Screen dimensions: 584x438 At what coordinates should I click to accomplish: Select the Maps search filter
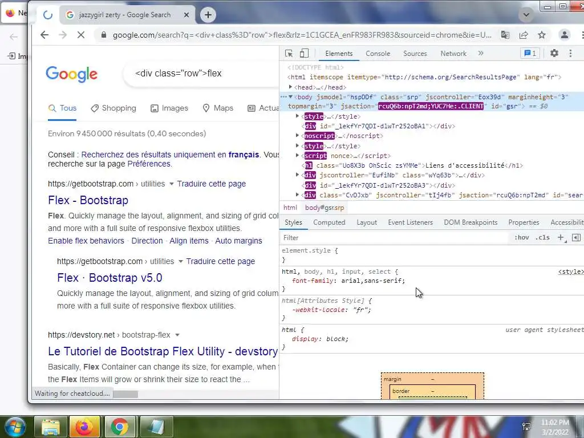[x=218, y=108]
